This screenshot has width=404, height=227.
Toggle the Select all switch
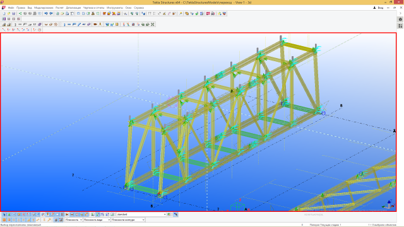[4, 214]
